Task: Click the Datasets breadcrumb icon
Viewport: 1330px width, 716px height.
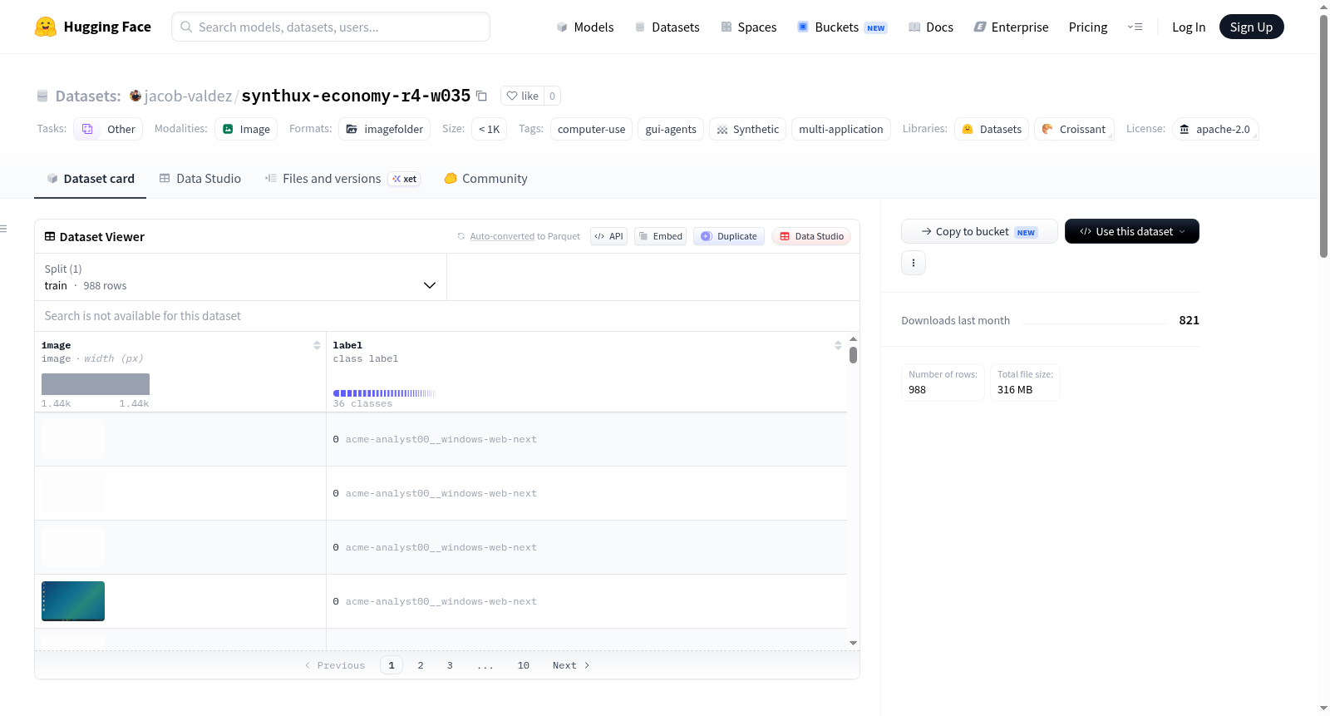Action: coord(42,96)
